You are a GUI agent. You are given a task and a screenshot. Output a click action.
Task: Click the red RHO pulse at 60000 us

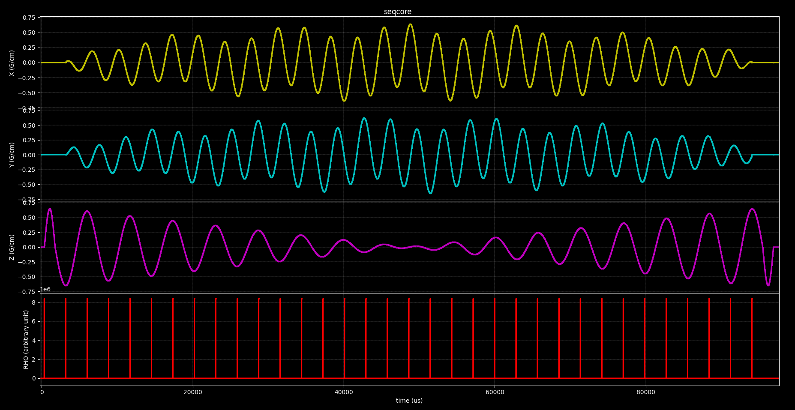tap(495, 338)
